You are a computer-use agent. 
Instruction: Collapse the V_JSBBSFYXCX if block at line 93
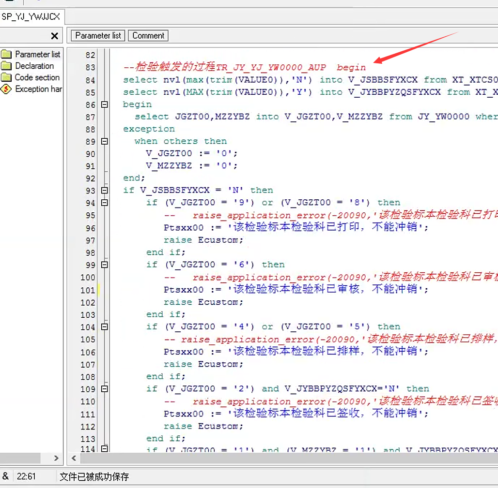pyautogui.click(x=104, y=191)
